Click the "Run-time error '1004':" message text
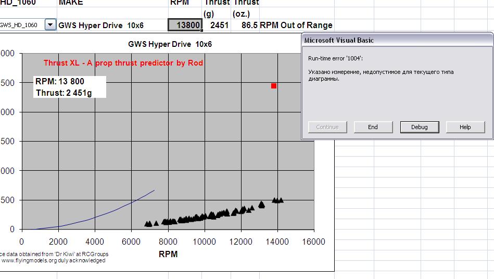The image size is (494, 279). [336, 58]
